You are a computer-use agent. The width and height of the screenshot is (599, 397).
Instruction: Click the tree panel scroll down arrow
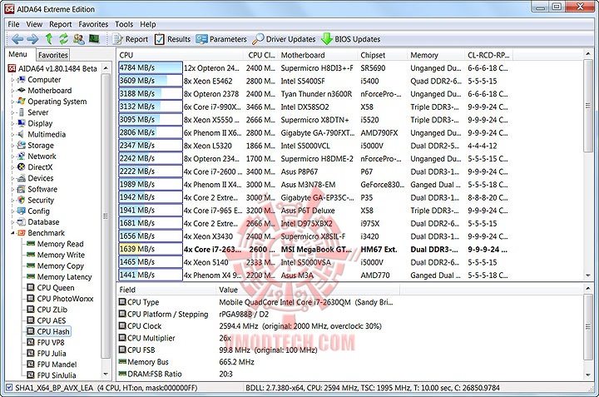click(106, 375)
